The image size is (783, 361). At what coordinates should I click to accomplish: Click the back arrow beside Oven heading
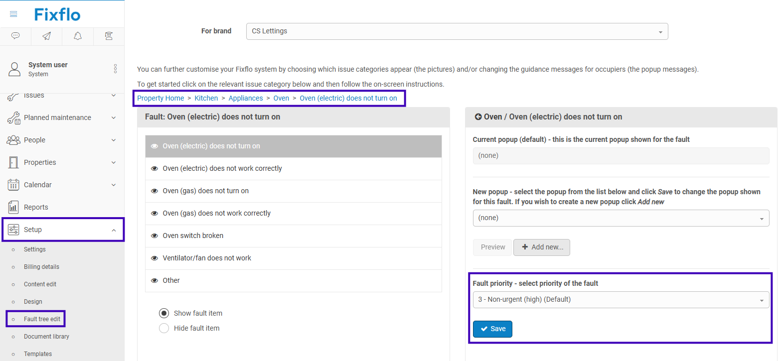click(x=478, y=117)
